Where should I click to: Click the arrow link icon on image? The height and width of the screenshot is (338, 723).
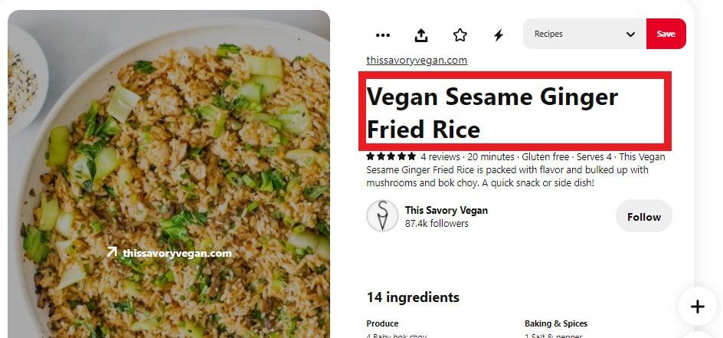pos(112,251)
